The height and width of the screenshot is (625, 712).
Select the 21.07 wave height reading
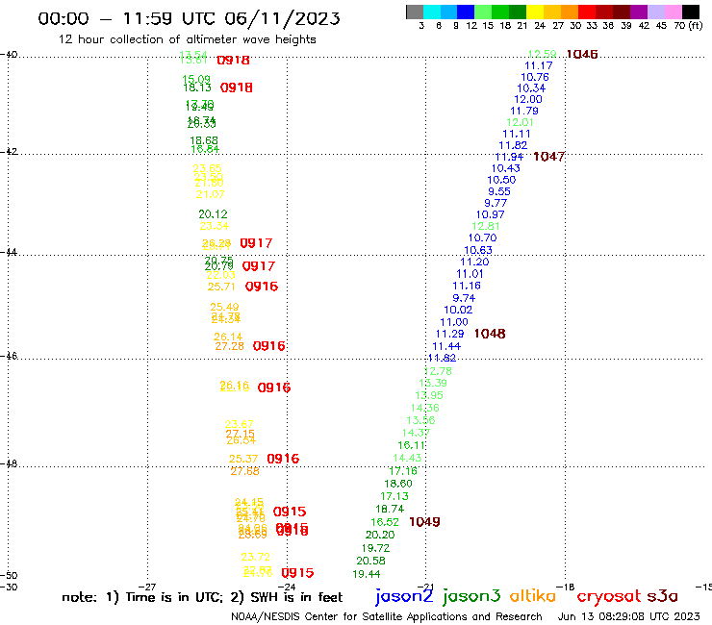coord(211,194)
